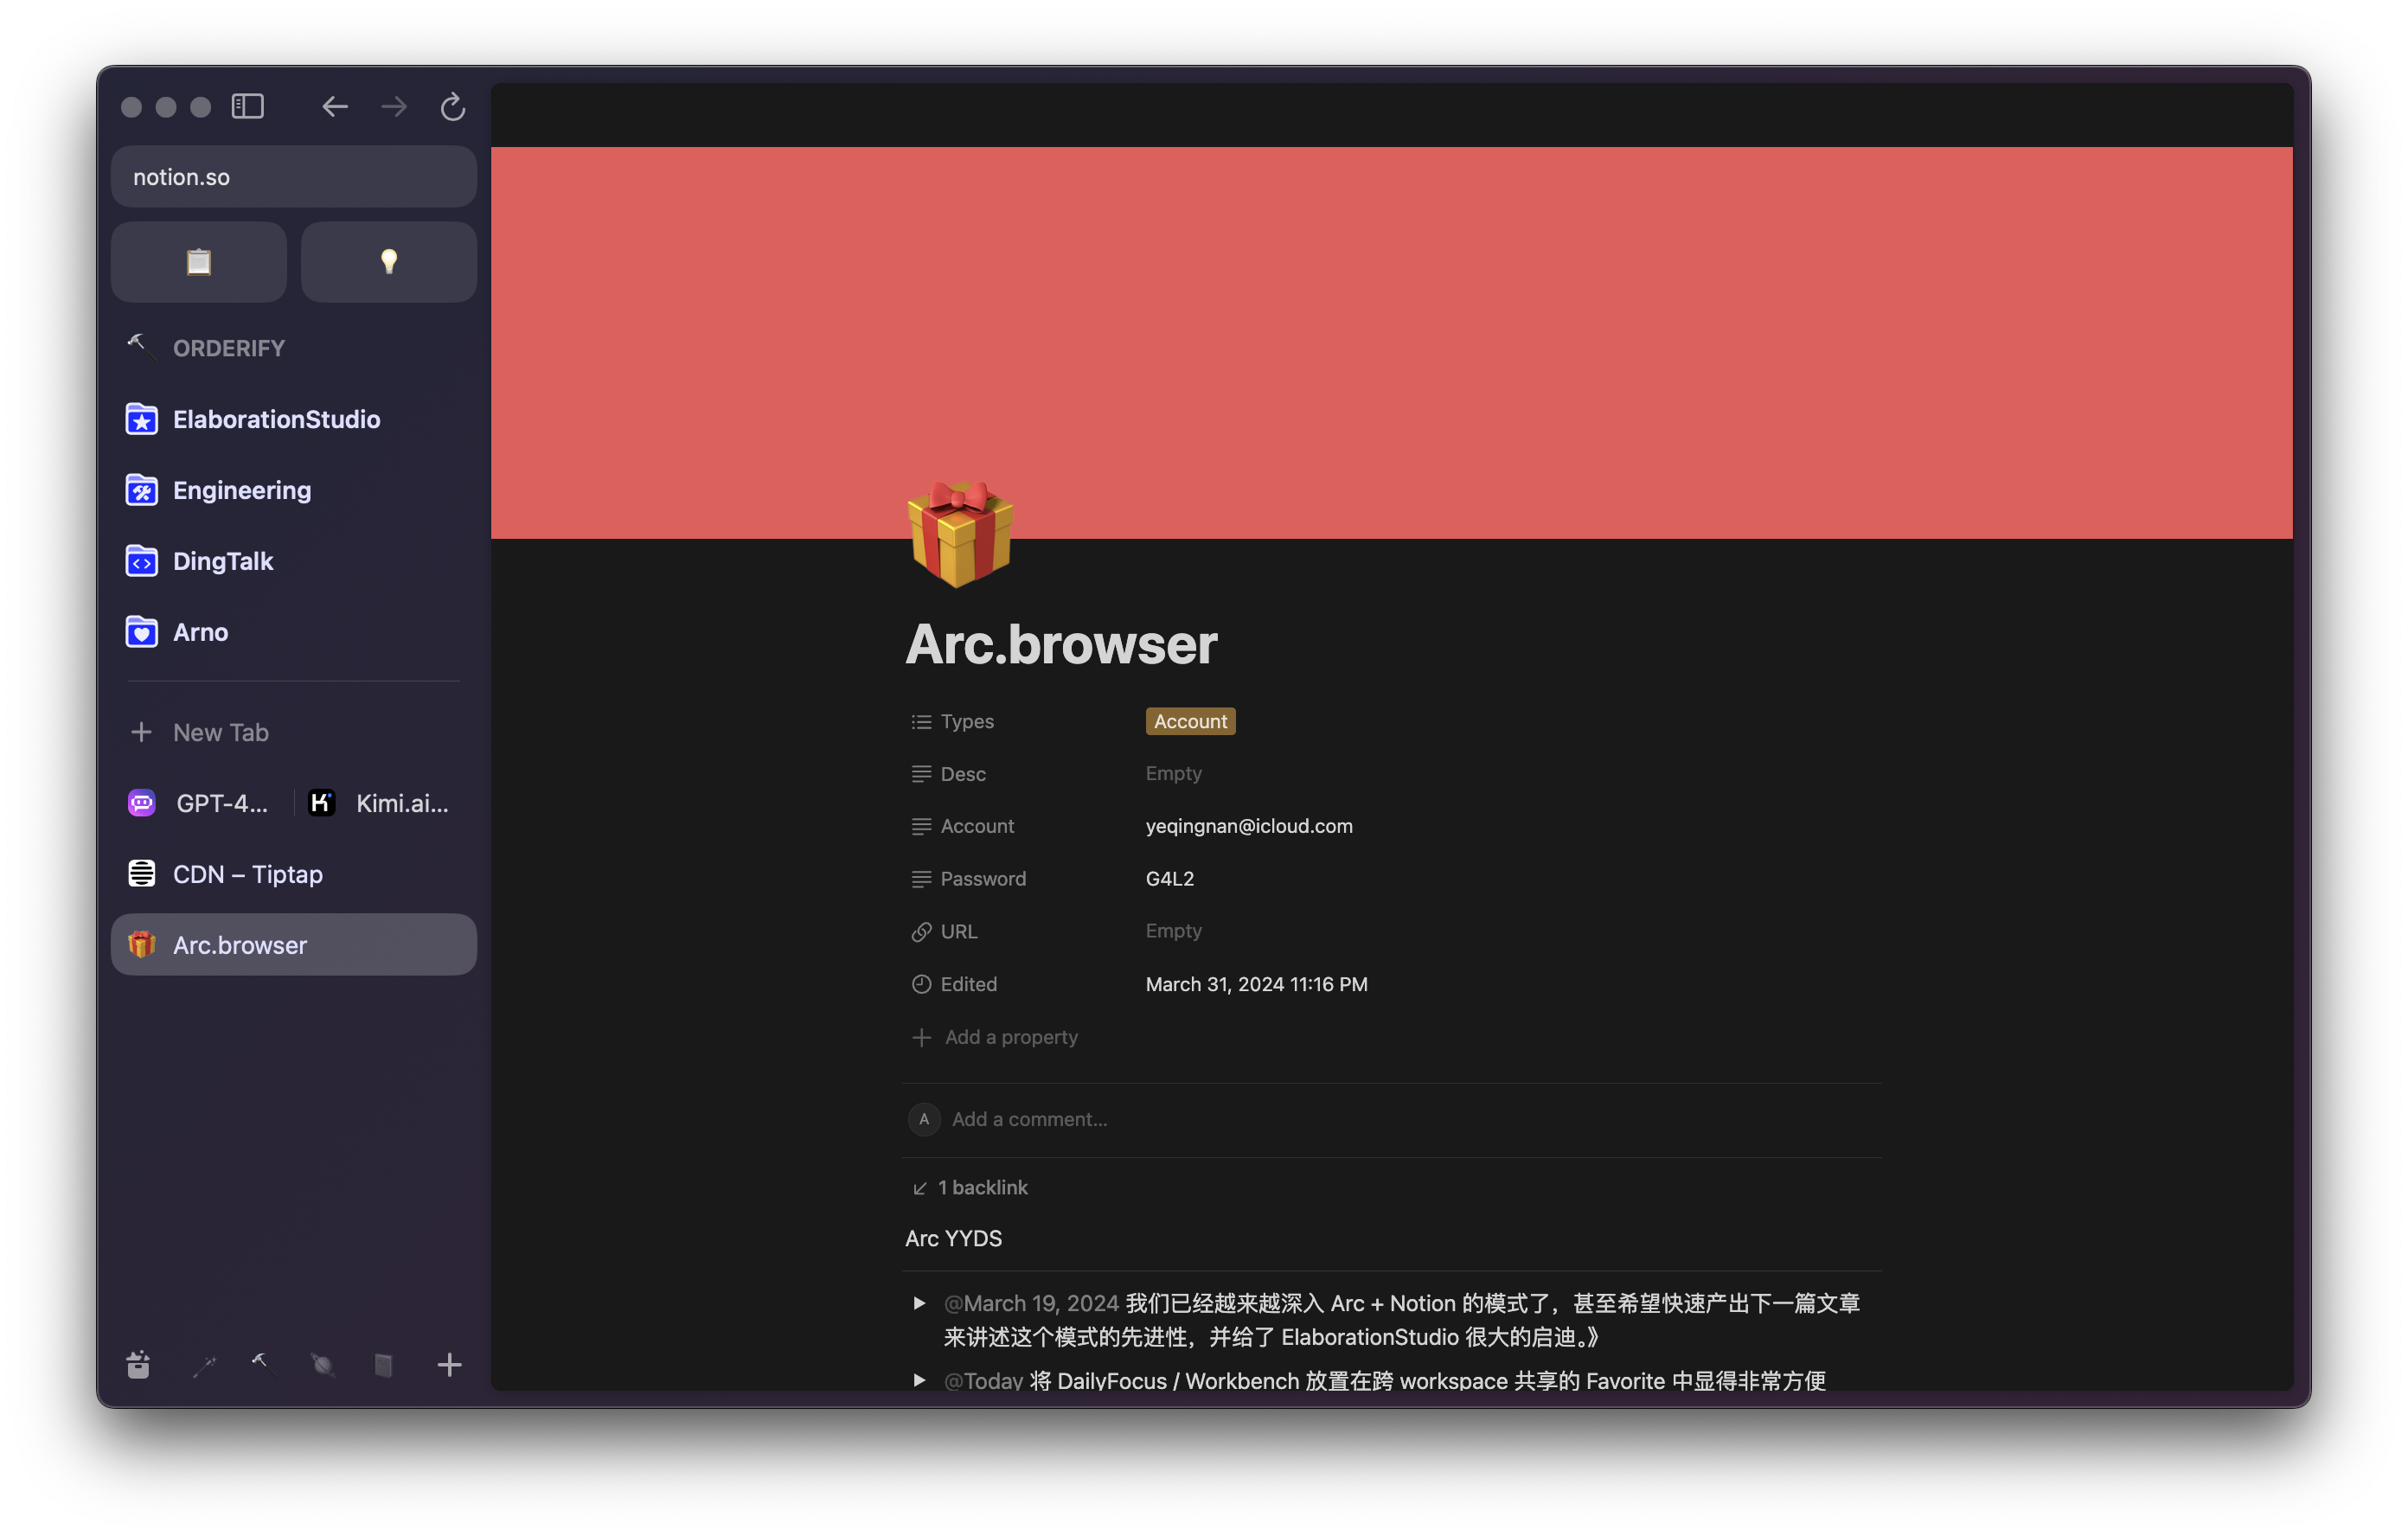Click the Add a comment field

[1029, 1119]
